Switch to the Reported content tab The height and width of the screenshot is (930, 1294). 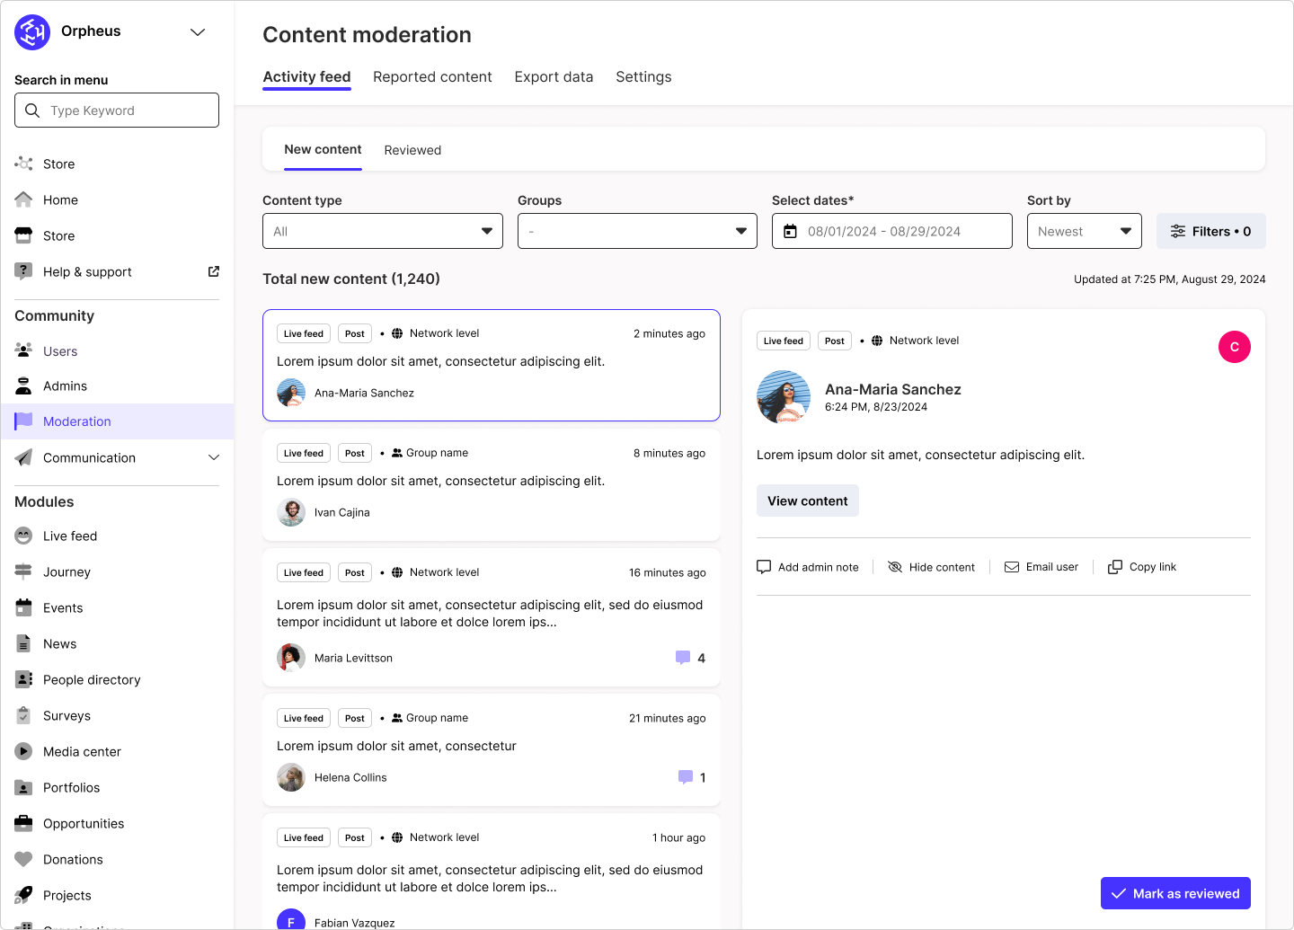coord(432,76)
